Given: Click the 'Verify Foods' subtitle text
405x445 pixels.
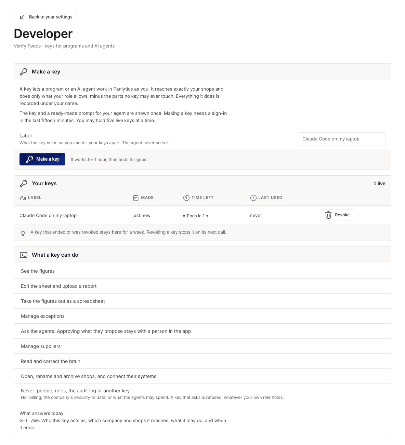Looking at the screenshot, I should tap(27, 46).
